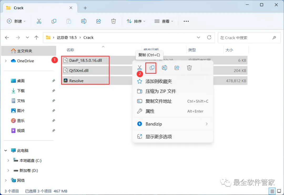Unpin 下载 from quick access

53,91
